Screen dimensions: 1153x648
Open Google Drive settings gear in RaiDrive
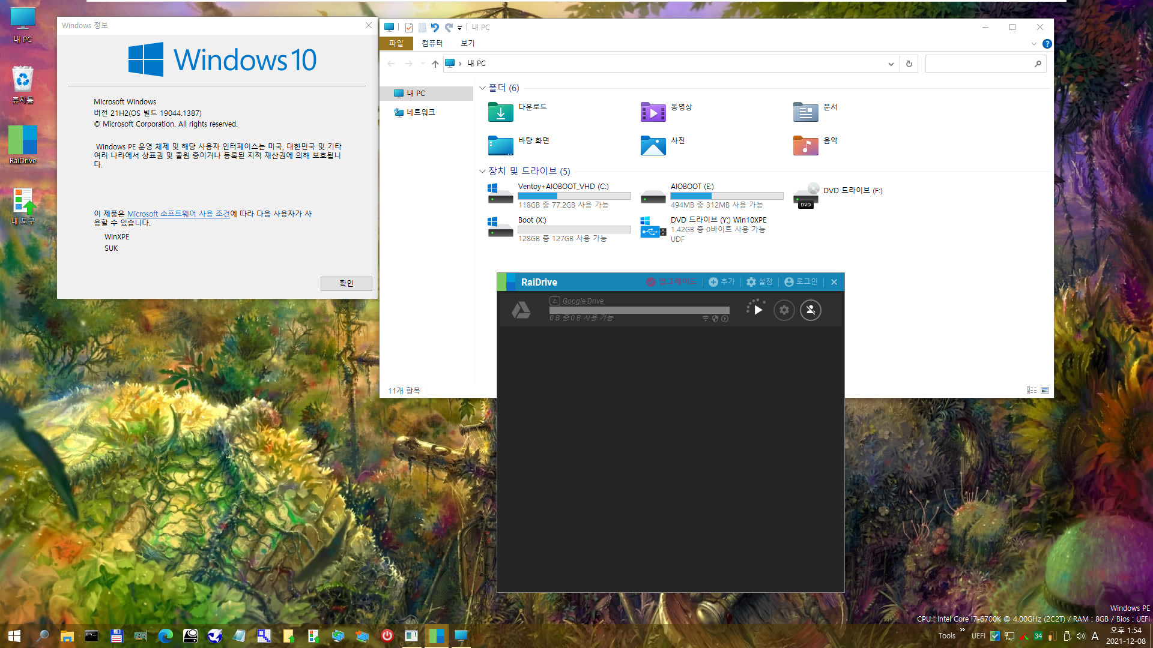click(784, 310)
